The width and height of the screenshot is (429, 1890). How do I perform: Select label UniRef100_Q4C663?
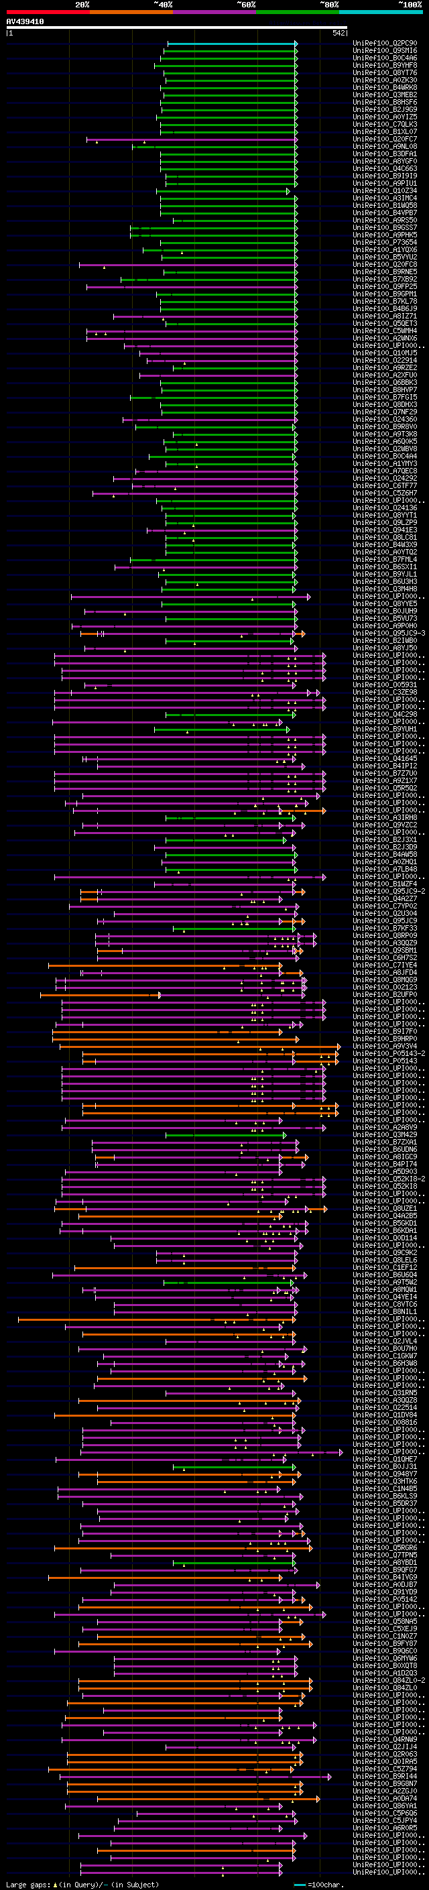tap(385, 169)
